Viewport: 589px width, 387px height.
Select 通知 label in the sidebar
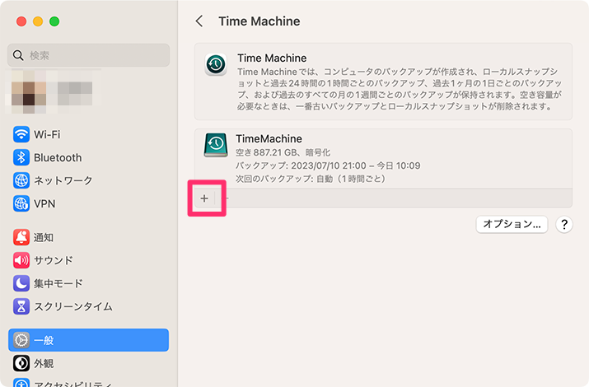tap(44, 237)
